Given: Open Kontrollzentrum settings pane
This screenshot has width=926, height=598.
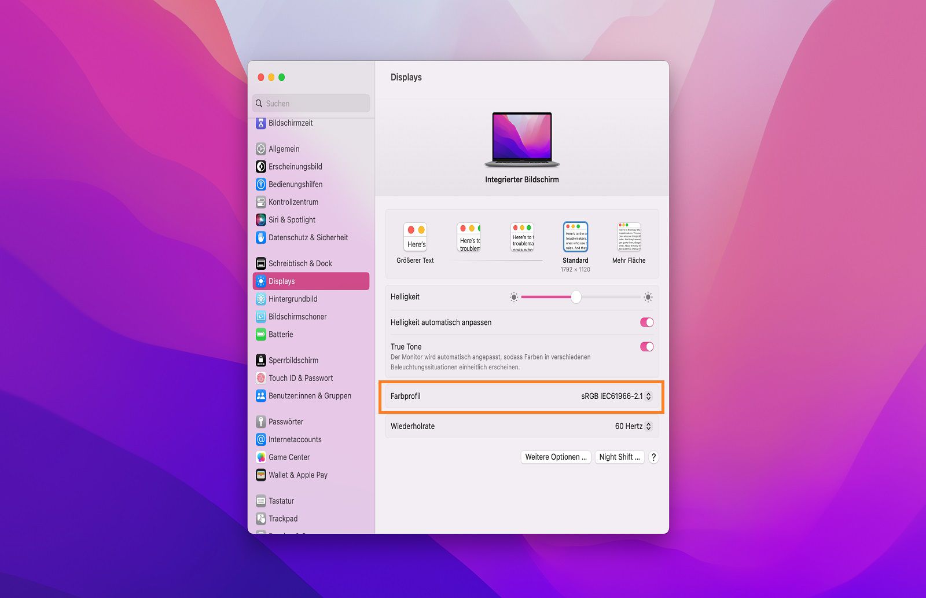Looking at the screenshot, I should 311,202.
